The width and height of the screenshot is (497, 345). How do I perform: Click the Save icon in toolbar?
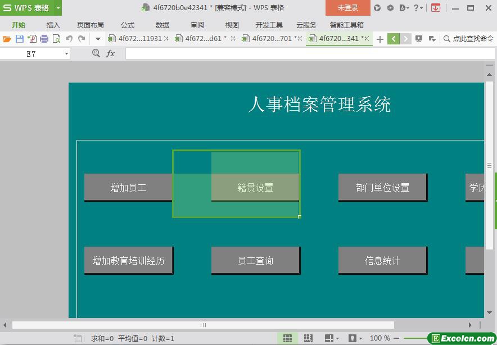point(20,39)
